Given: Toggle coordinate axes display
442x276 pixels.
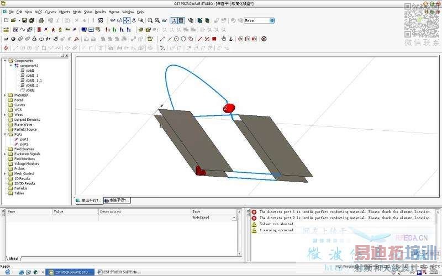Looking at the screenshot, I should pyautogui.click(x=174, y=20).
